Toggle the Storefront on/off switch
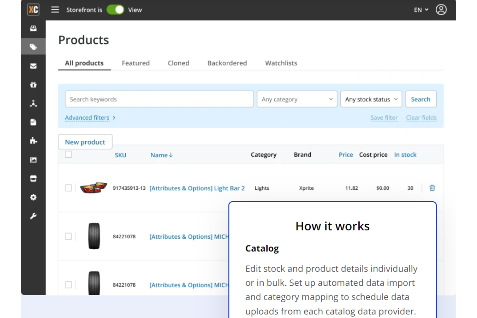477x318 pixels. (x=115, y=10)
